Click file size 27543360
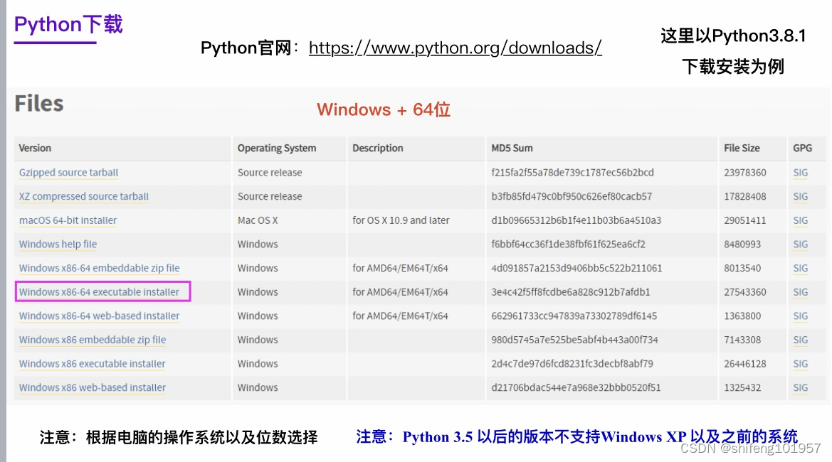Screen dimensions: 832x462 (745, 292)
